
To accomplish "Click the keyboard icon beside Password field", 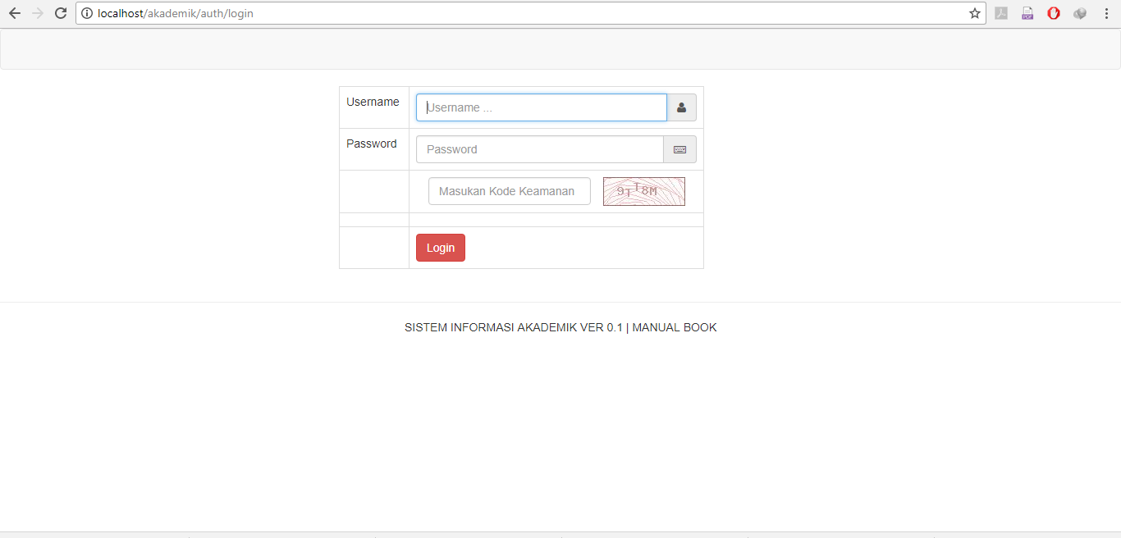I will coord(679,148).
